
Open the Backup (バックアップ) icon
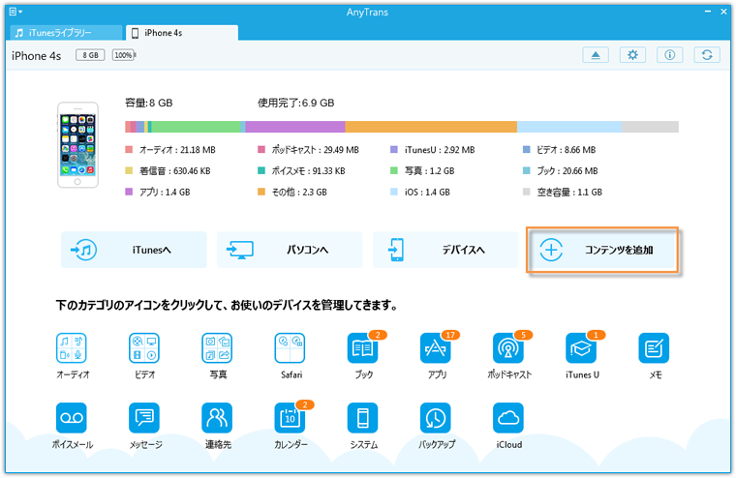(x=435, y=417)
